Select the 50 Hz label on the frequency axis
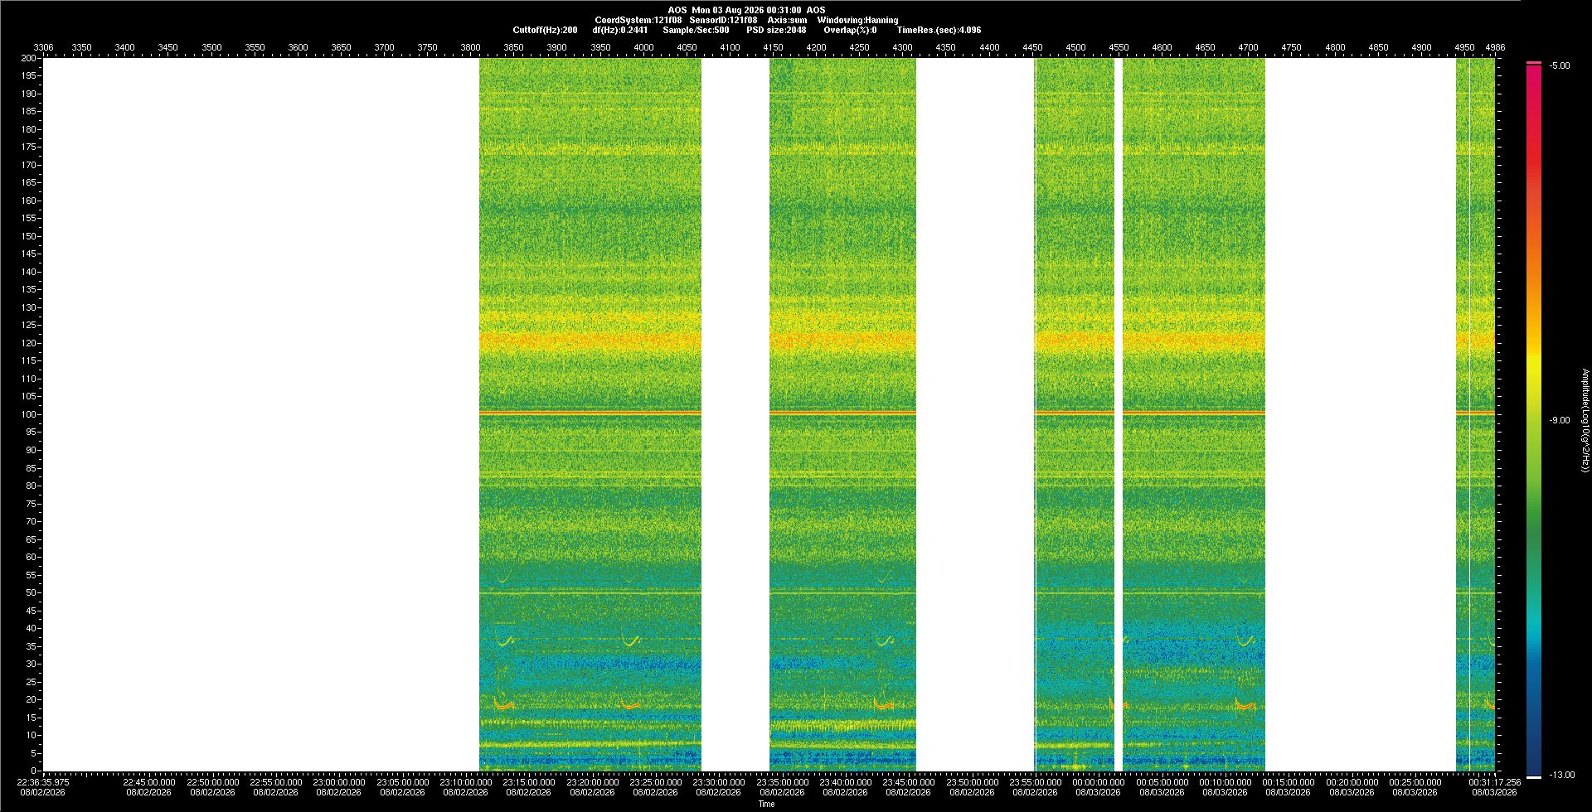The width and height of the screenshot is (1592, 812). point(31,592)
